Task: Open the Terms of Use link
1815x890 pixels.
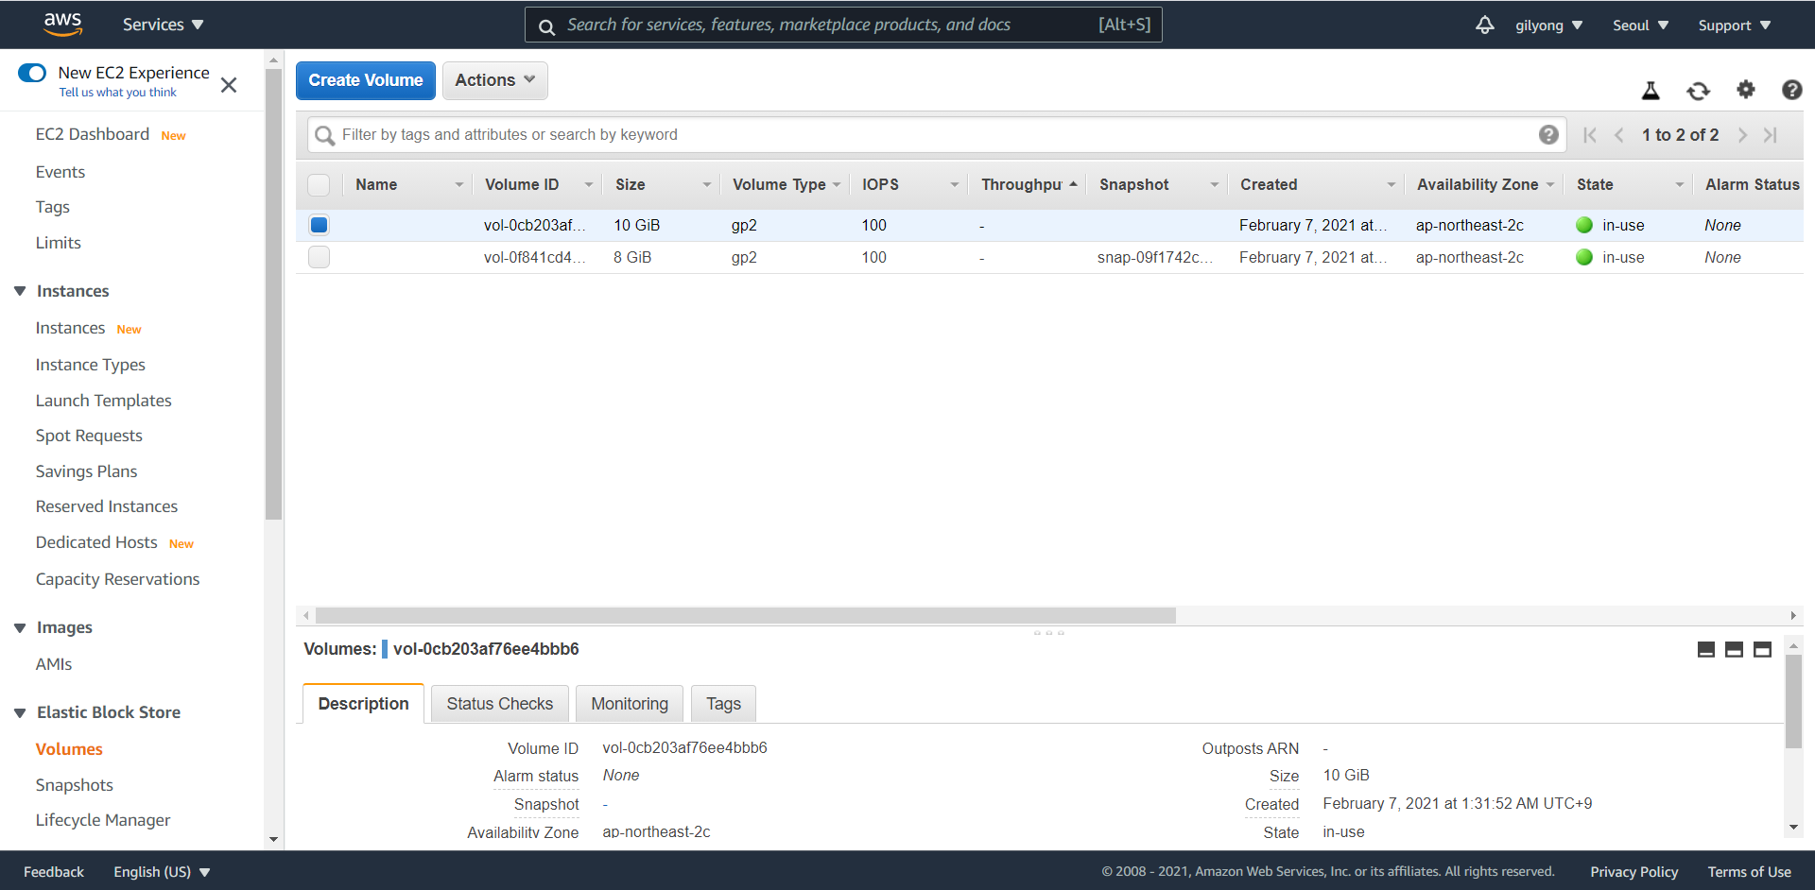Action: point(1750,871)
